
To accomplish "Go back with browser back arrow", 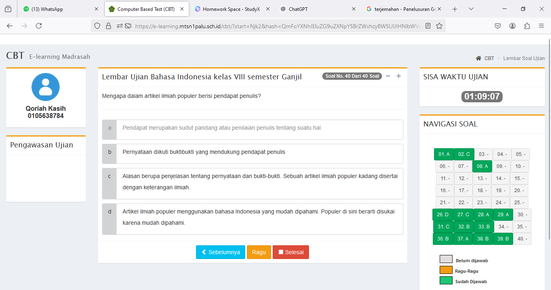I will coord(10,26).
